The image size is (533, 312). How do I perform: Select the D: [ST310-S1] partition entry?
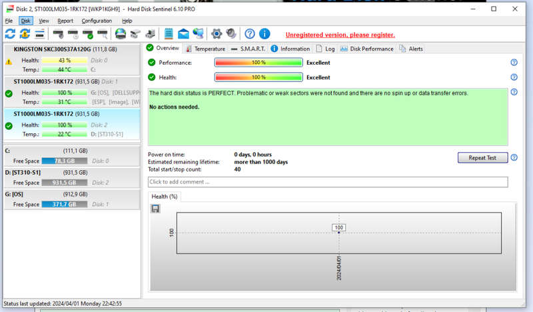pyautogui.click(x=72, y=177)
